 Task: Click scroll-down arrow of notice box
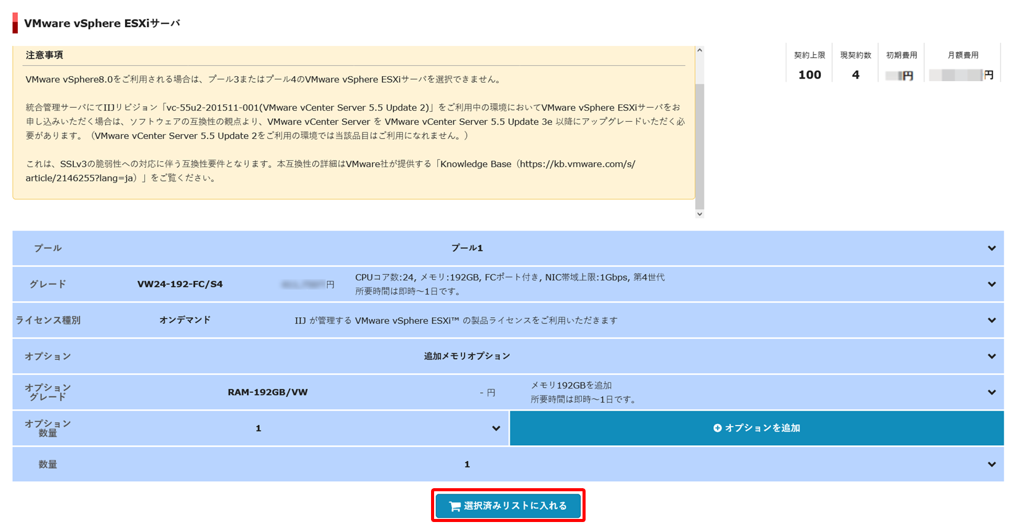[700, 214]
